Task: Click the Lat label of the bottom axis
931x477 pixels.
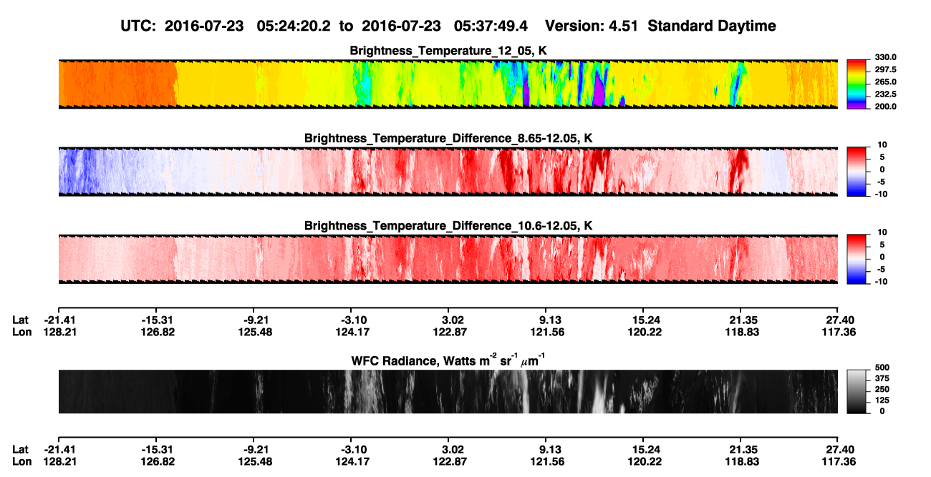Action: pos(21,450)
